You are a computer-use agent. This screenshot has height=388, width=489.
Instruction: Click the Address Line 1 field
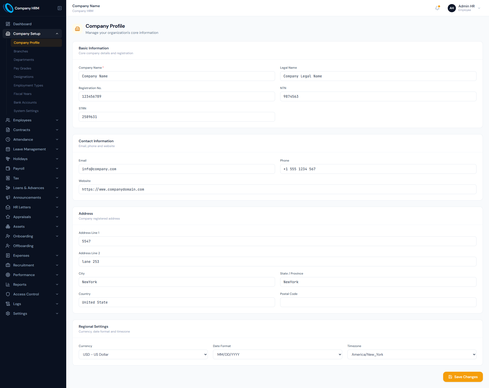(277, 241)
